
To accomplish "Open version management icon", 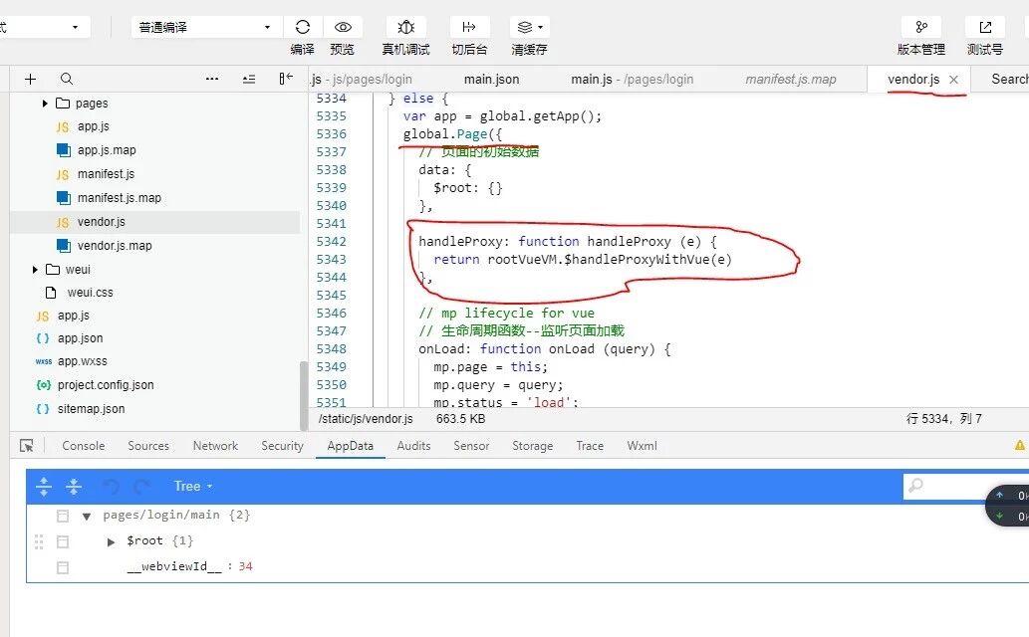I will (x=921, y=27).
